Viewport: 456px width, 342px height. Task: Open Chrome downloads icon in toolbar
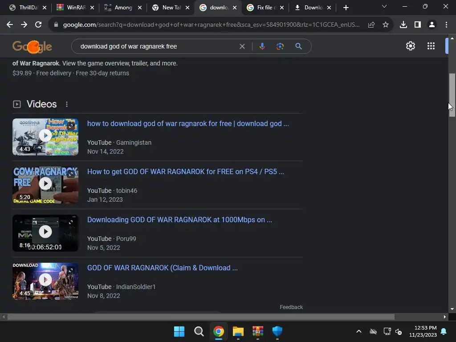click(x=403, y=25)
